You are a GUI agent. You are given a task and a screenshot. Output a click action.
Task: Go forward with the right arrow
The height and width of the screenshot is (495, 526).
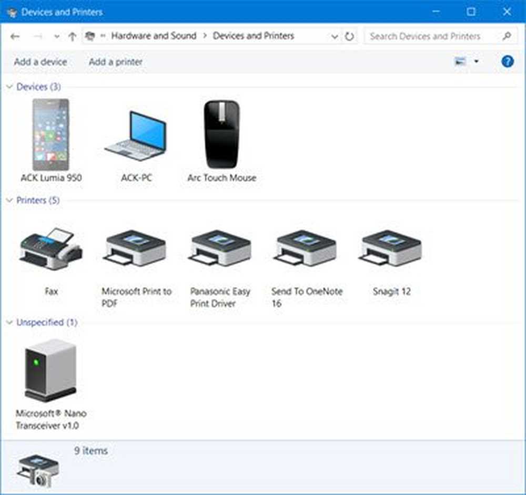tap(38, 36)
